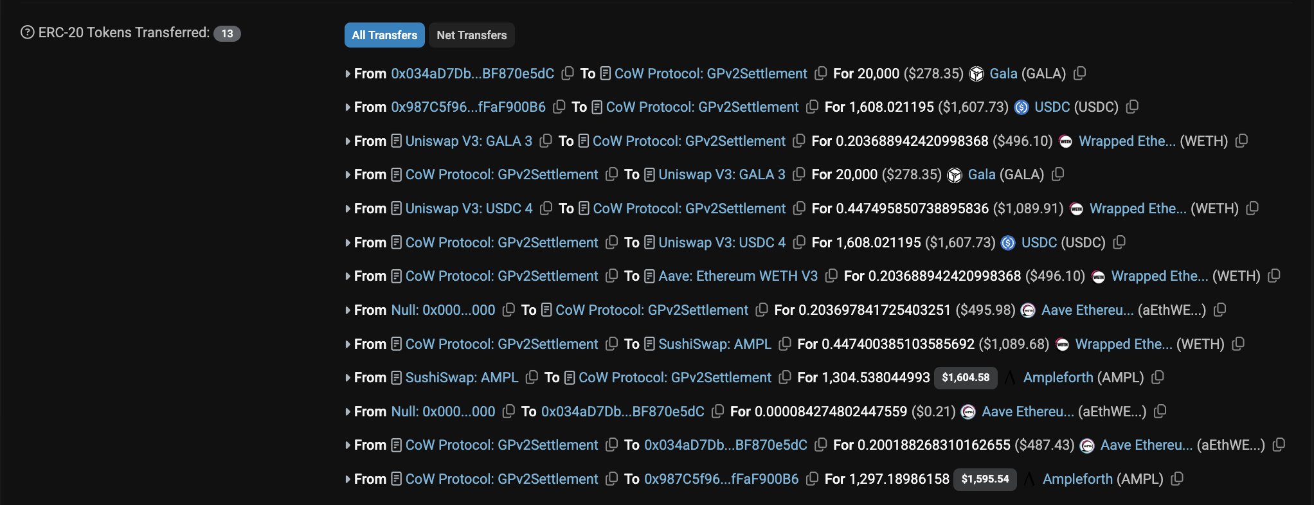Expand the row sending Gala to Uniswap V3: GALA 3
Screen dimensions: 1314x505
click(x=348, y=175)
